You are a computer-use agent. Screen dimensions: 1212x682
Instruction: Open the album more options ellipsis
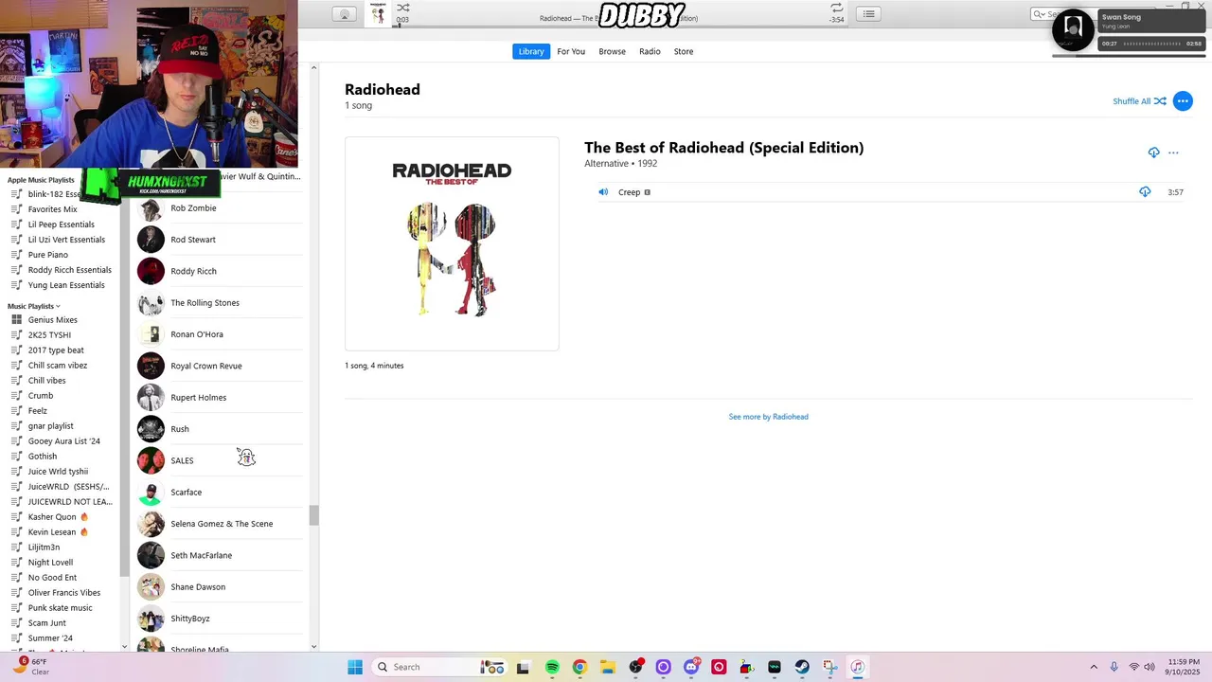click(1173, 153)
